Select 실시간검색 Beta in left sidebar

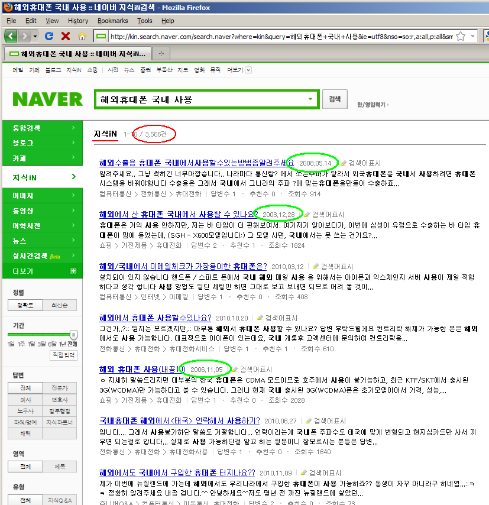[43, 256]
